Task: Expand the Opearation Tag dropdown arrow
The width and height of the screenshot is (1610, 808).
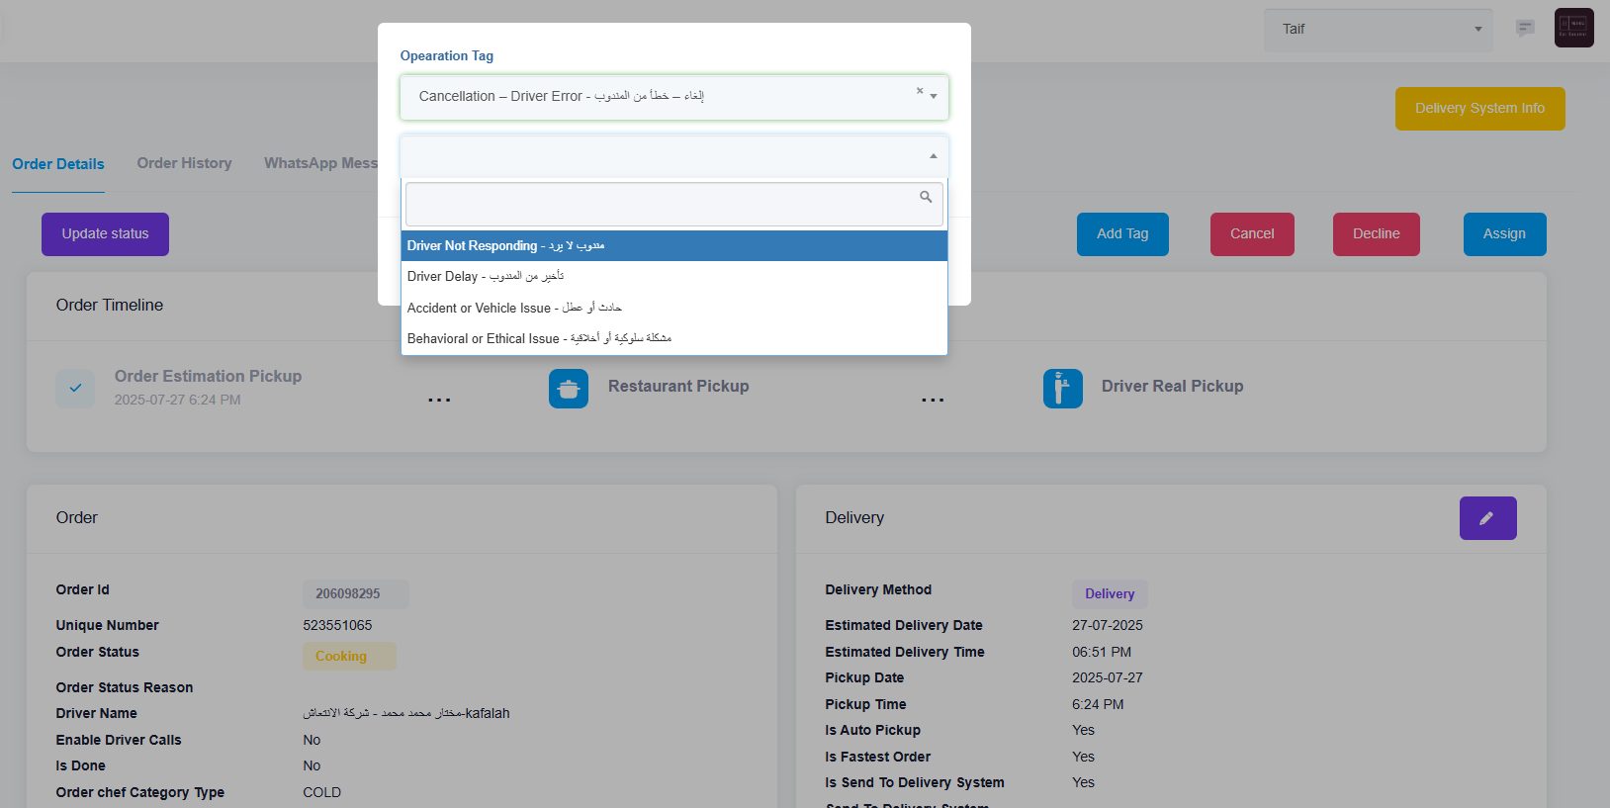Action: [934, 97]
